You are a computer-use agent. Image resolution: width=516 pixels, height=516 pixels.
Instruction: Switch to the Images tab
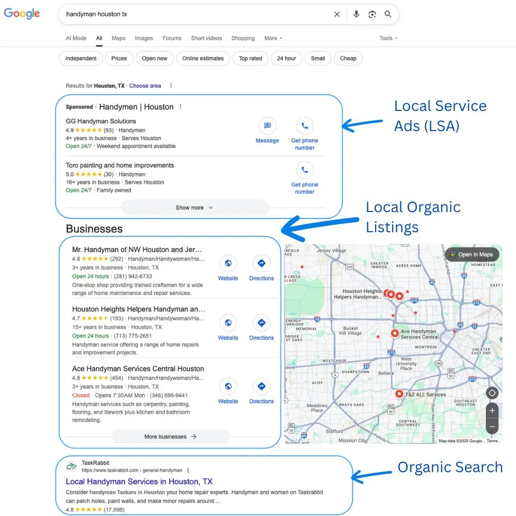[x=144, y=38]
